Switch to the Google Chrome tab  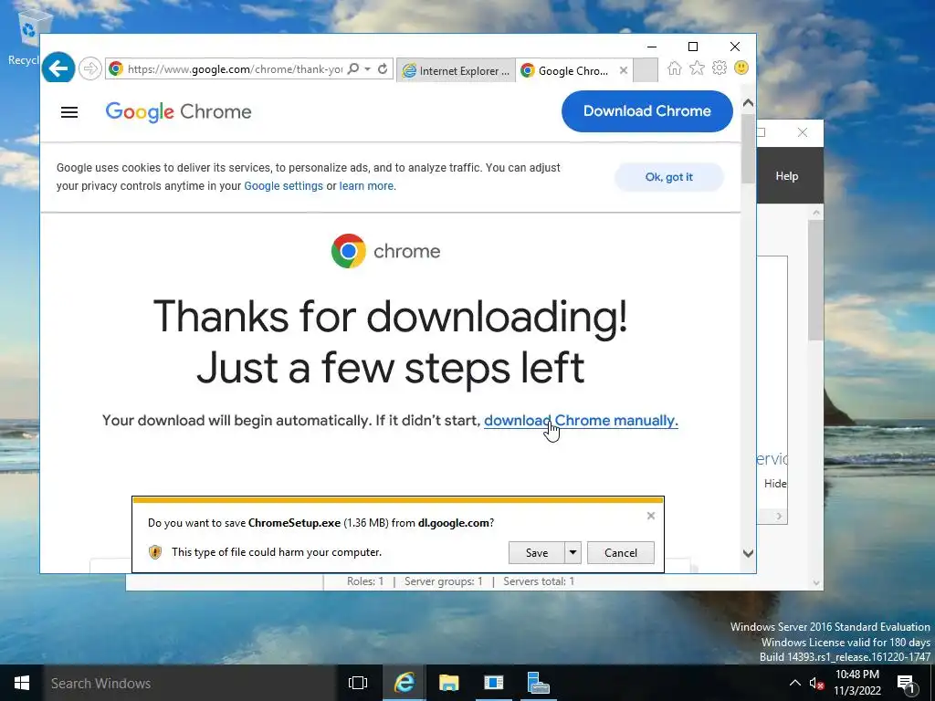coord(566,71)
